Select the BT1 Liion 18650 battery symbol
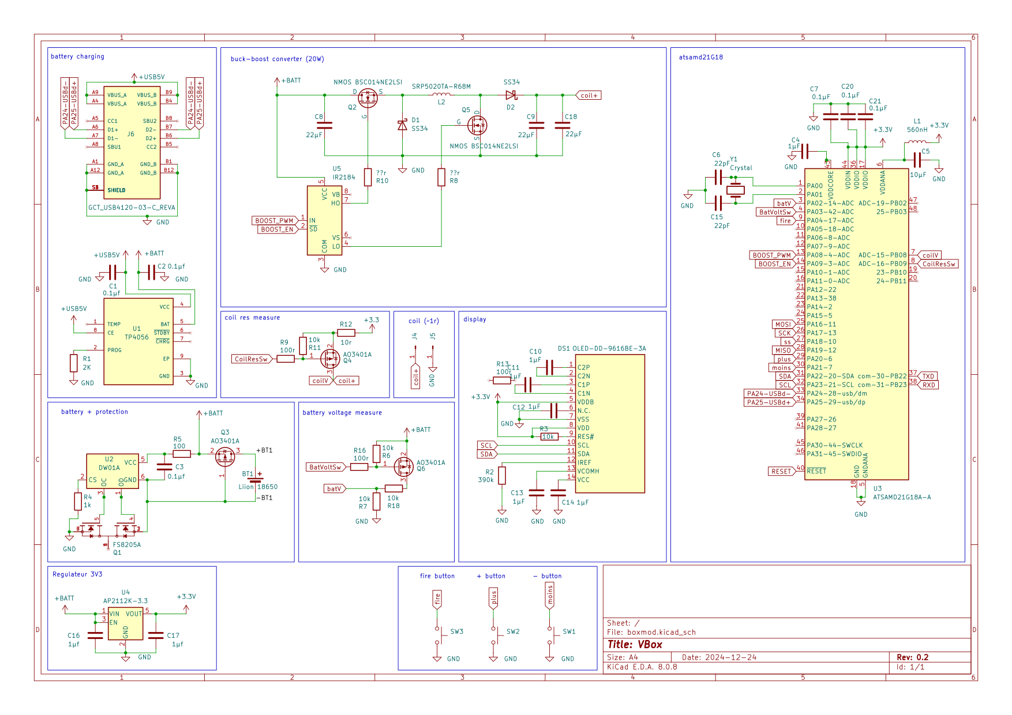This screenshot has height=715, width=1012. [x=256, y=478]
